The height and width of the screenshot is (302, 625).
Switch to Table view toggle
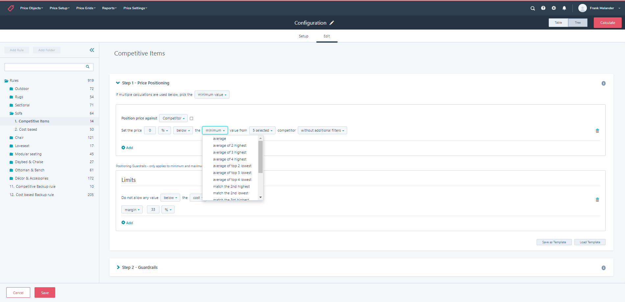pyautogui.click(x=558, y=23)
